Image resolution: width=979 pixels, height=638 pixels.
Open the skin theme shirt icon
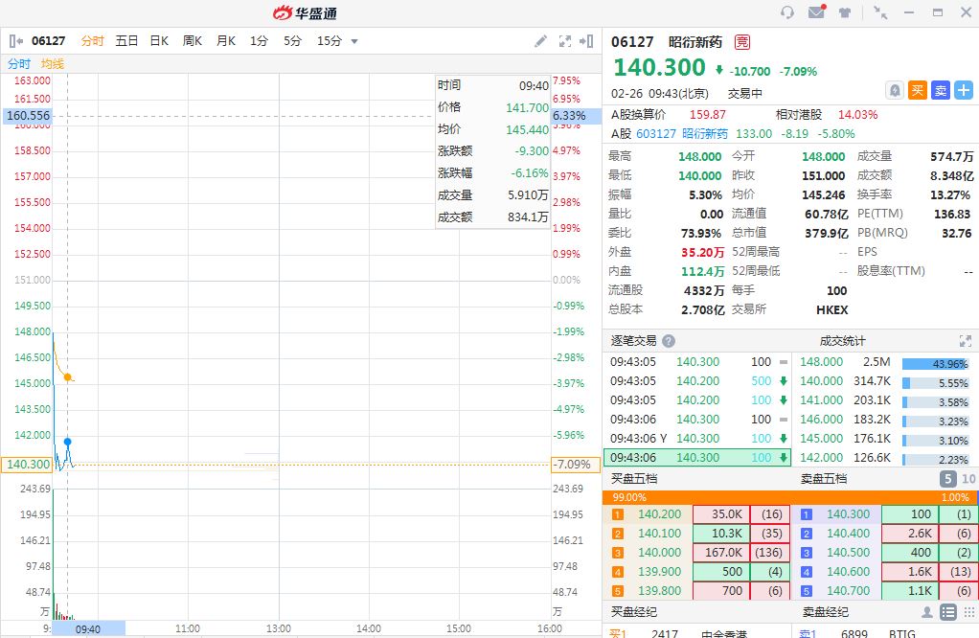(x=845, y=12)
